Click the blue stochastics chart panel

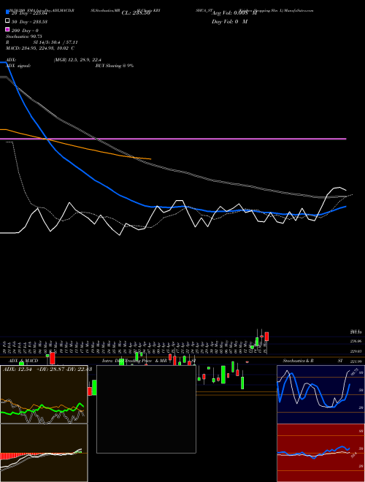(320, 394)
